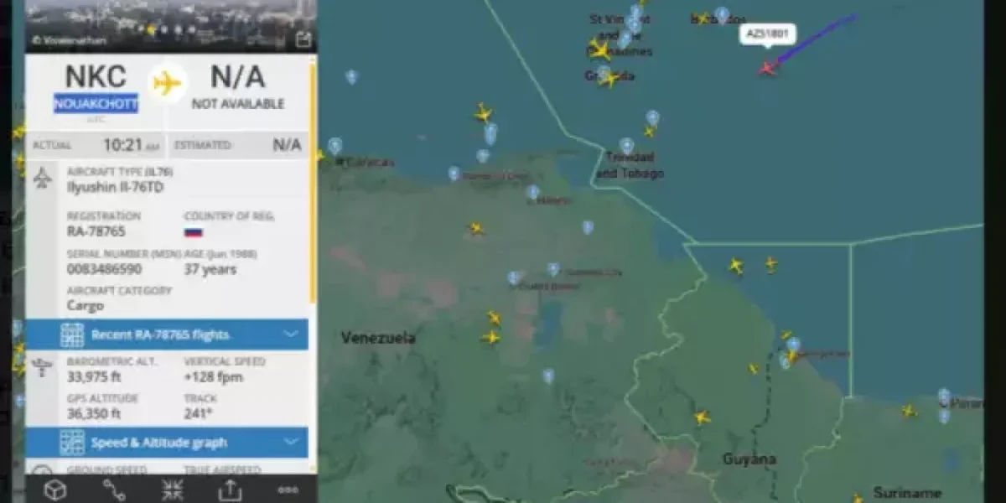1006x503 pixels.
Task: Select the yellow scrollbar on flight panel
Action: point(313,180)
